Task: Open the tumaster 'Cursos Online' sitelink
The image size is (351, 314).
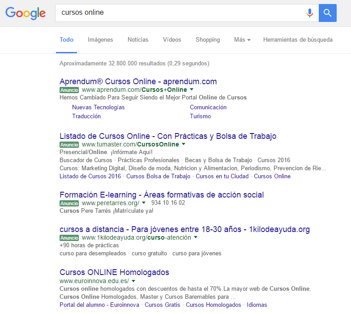Action: tap(272, 176)
